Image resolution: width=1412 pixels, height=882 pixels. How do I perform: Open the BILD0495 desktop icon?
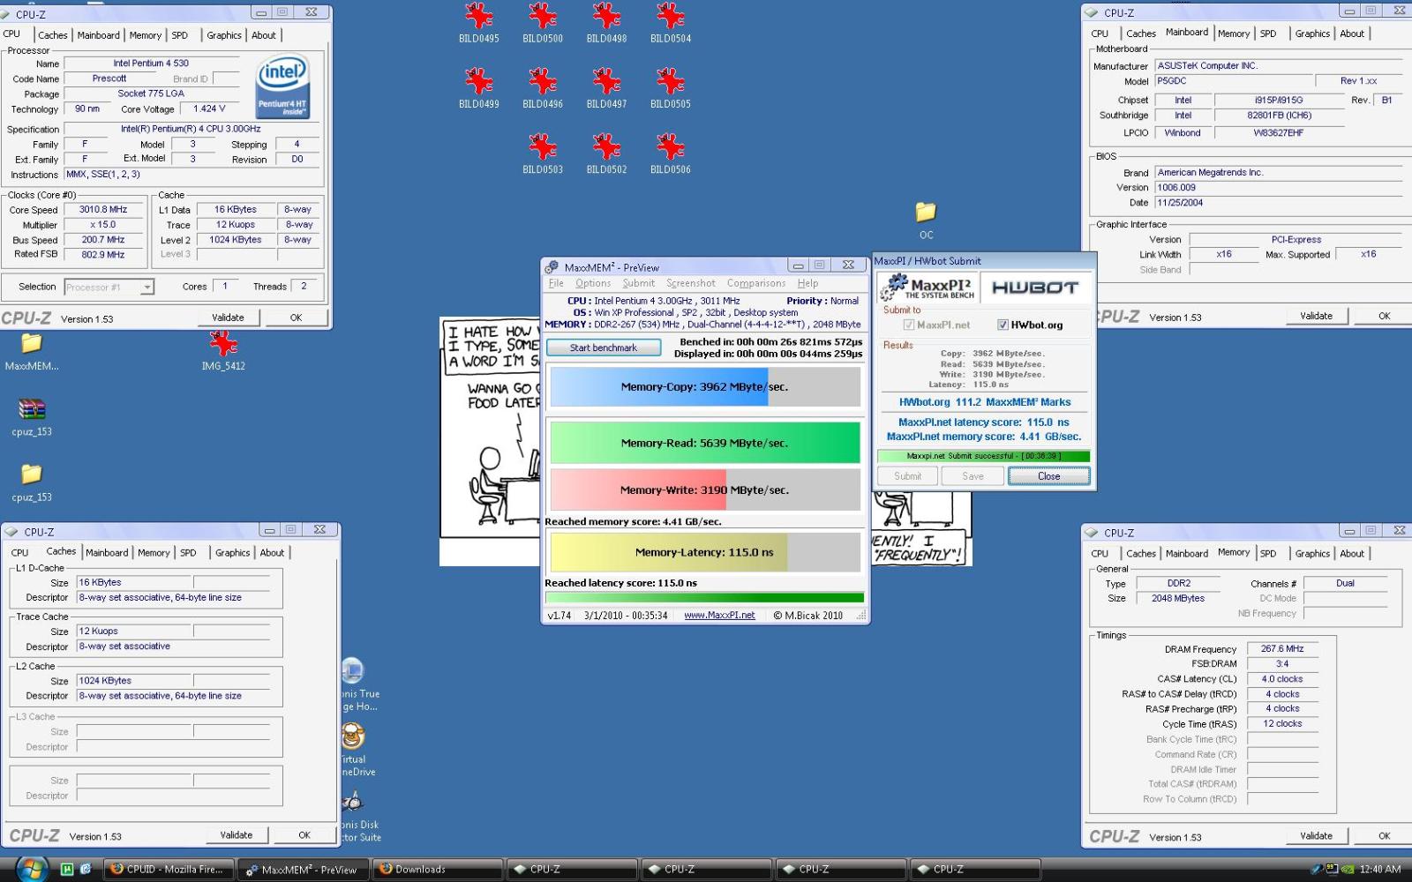478,23
